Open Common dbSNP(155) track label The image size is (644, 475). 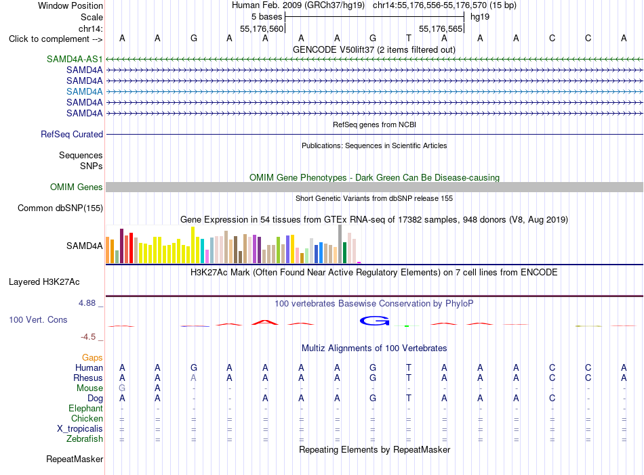(x=60, y=208)
